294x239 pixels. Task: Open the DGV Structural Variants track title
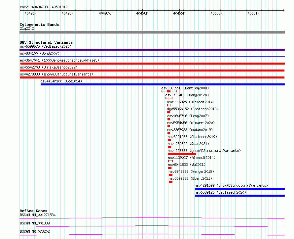tap(46, 42)
